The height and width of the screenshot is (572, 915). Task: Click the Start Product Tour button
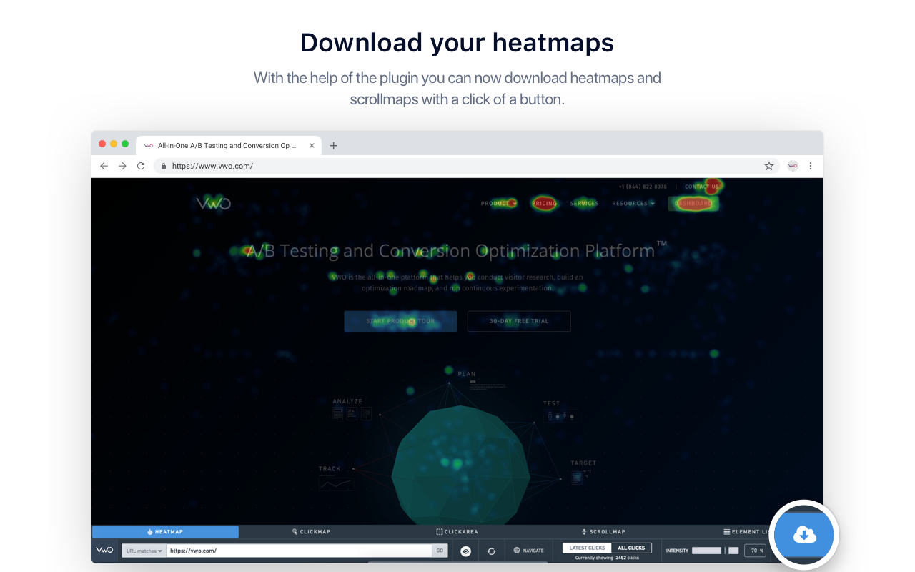(x=400, y=321)
